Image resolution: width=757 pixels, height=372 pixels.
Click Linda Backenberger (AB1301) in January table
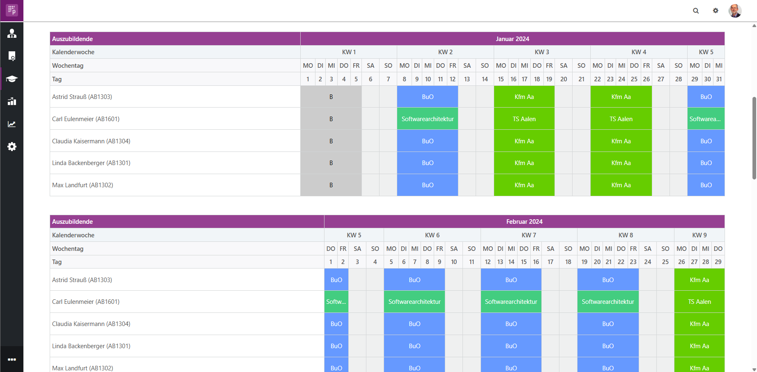[x=91, y=163]
